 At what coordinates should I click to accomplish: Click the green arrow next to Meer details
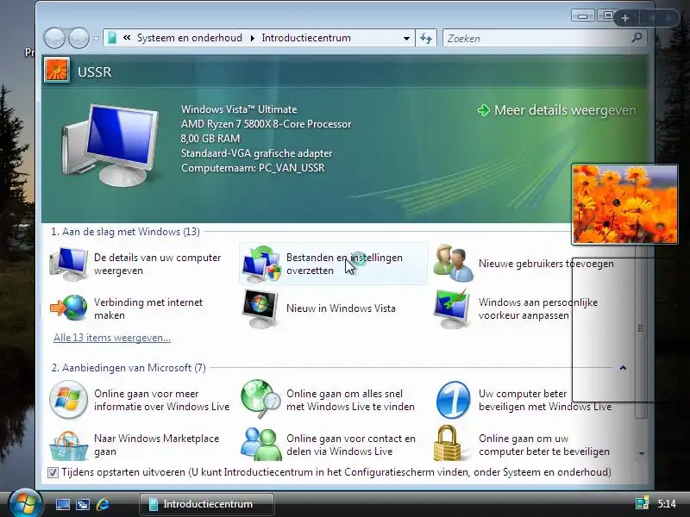click(x=483, y=110)
